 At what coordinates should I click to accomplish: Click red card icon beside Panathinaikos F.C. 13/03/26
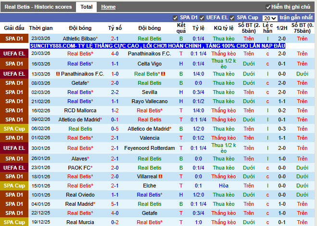pyautogui.click(x=58, y=74)
